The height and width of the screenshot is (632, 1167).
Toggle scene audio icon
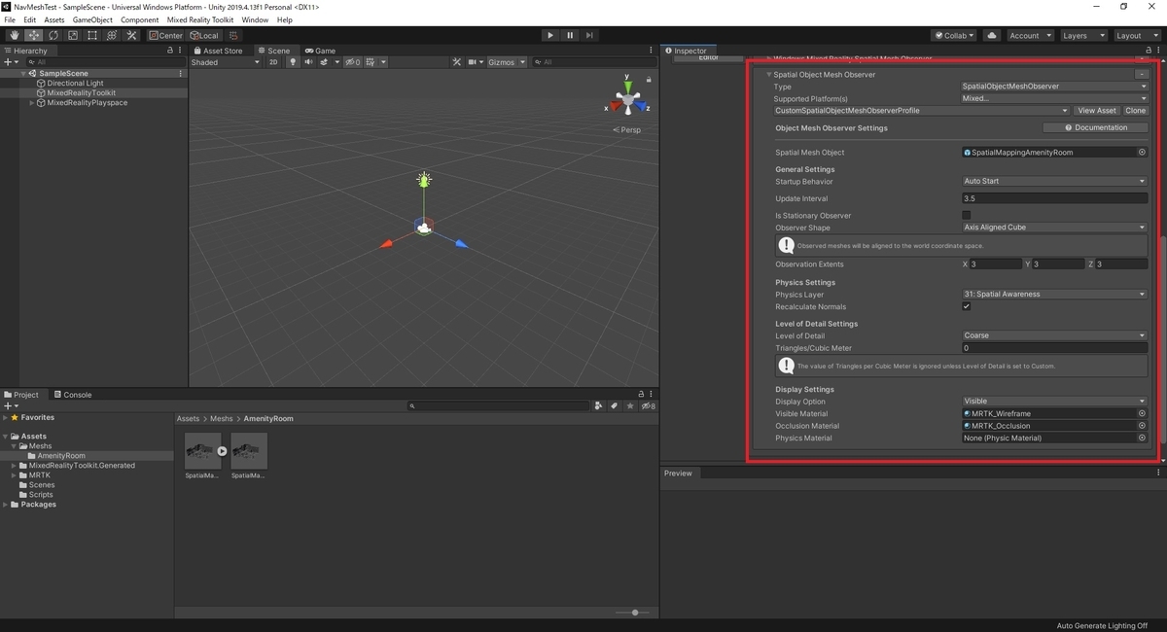click(308, 62)
